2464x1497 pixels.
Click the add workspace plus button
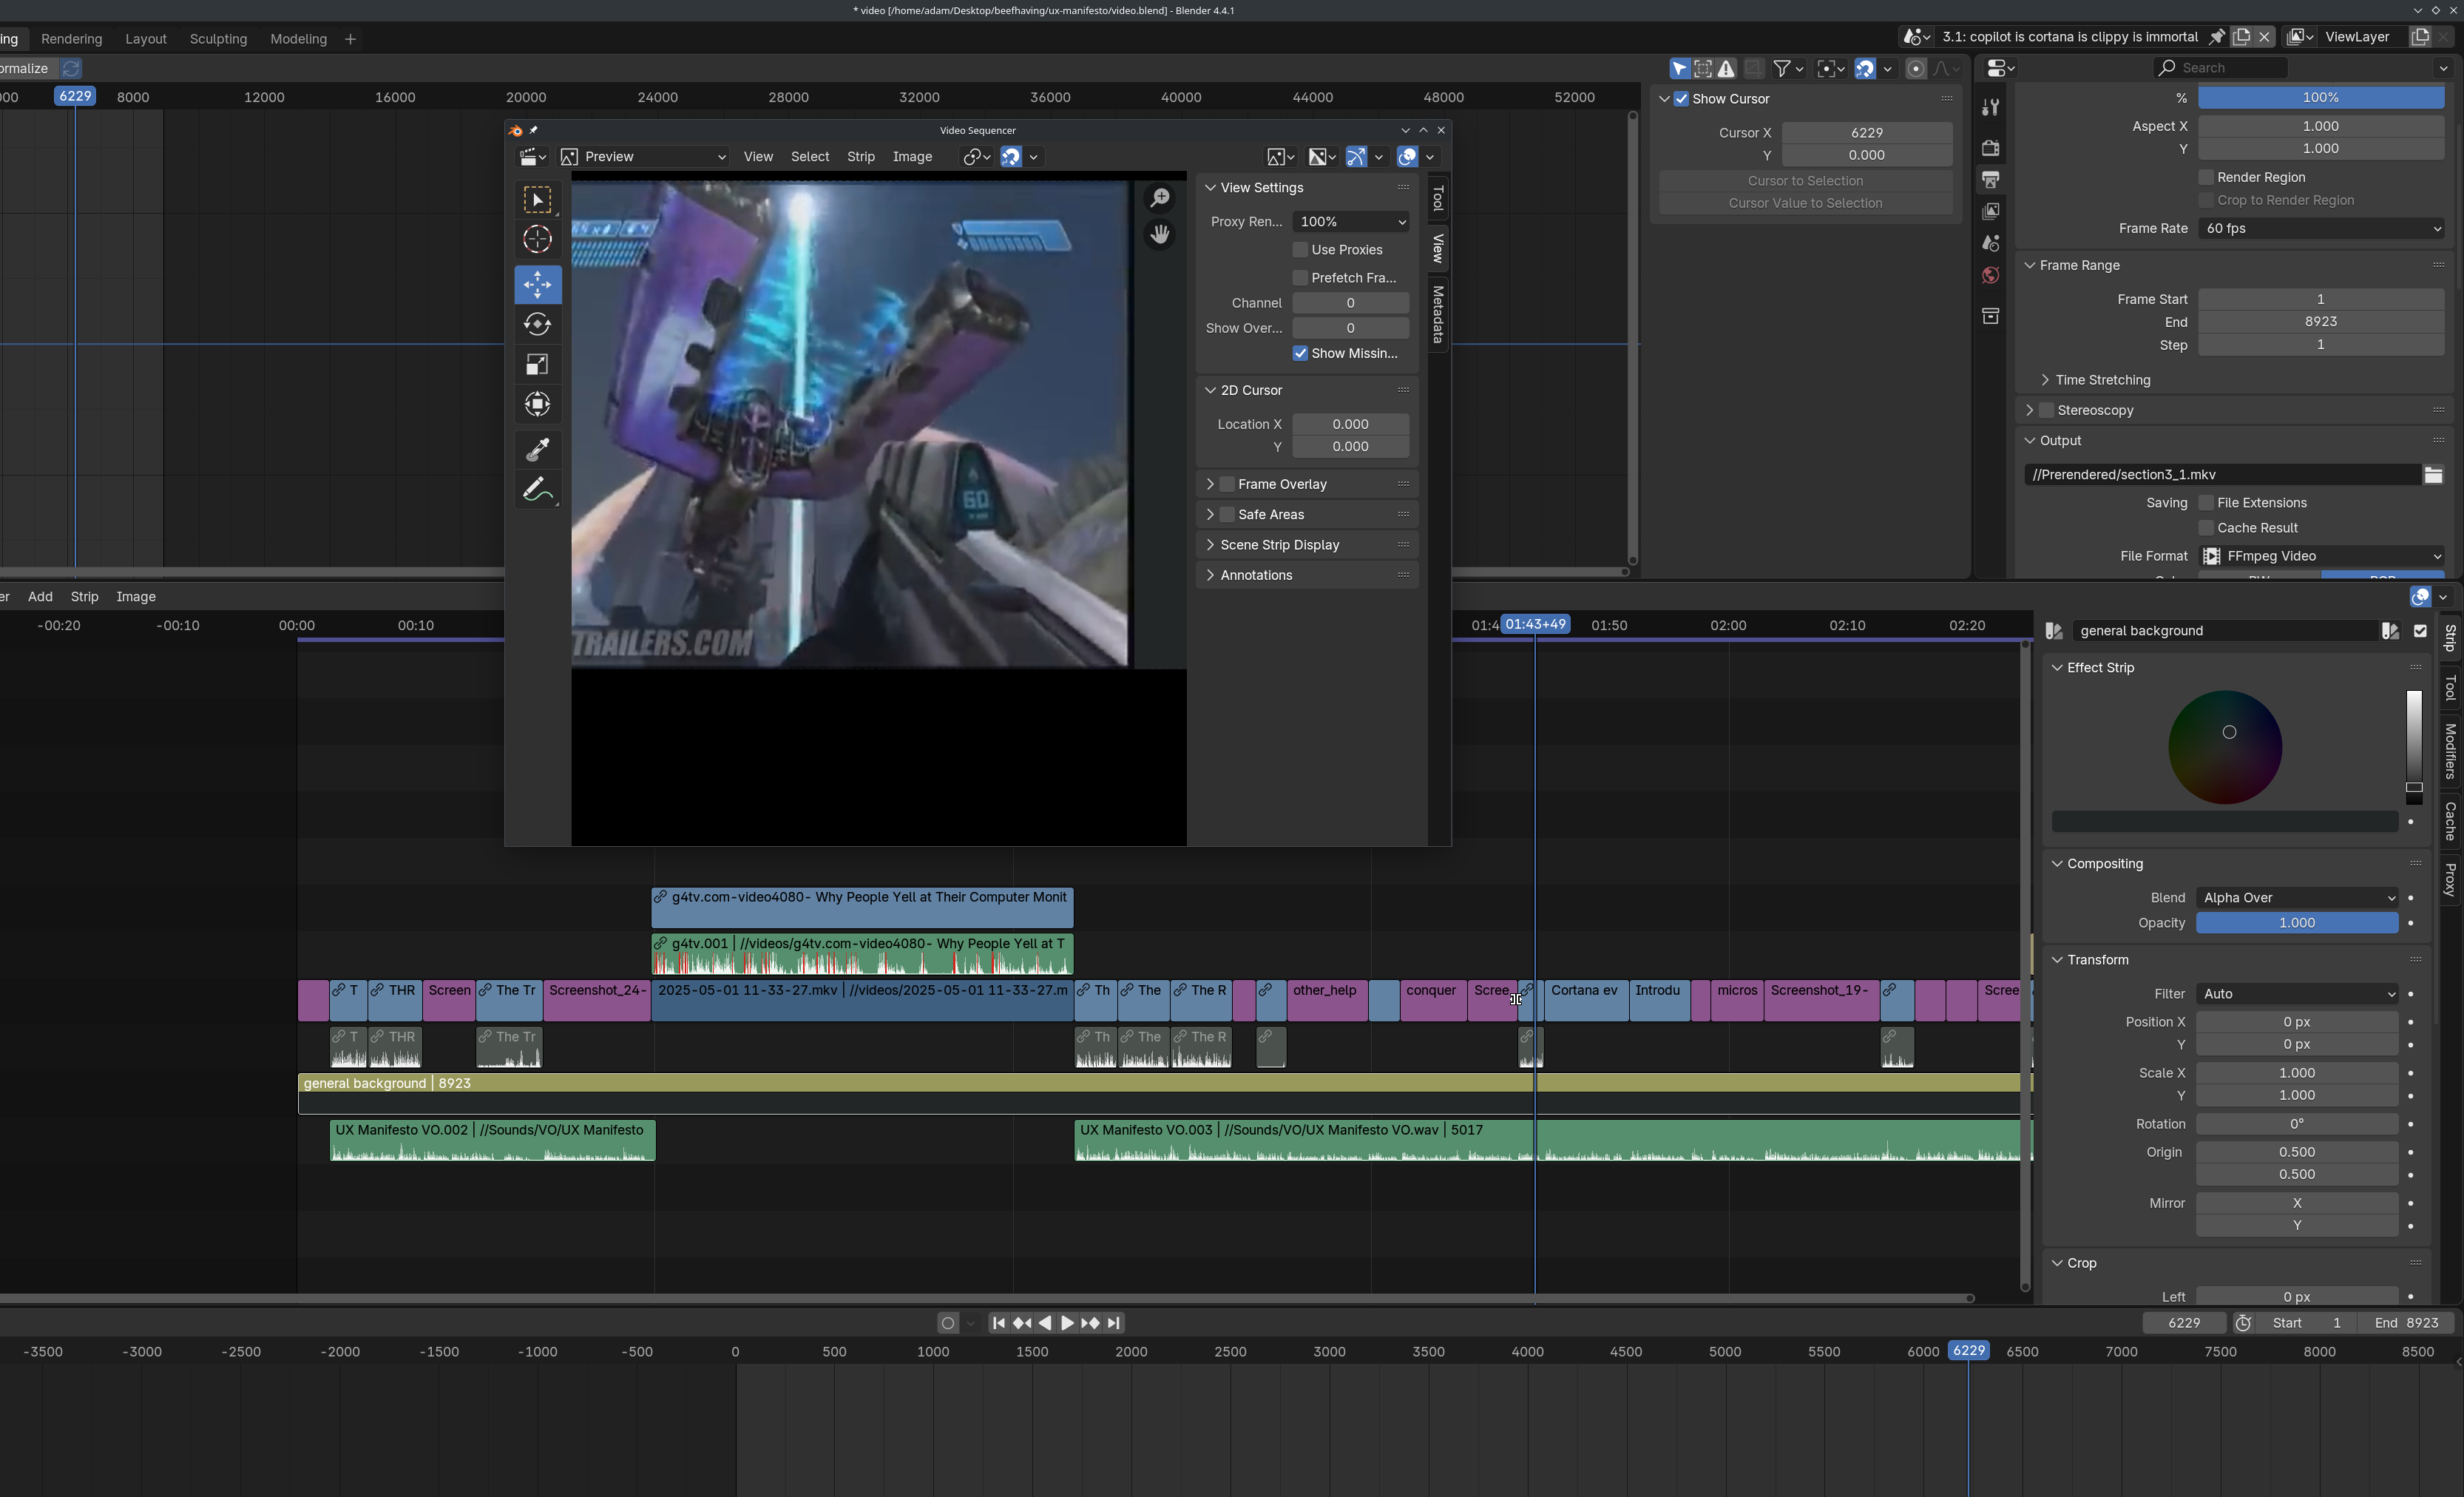tap(350, 39)
